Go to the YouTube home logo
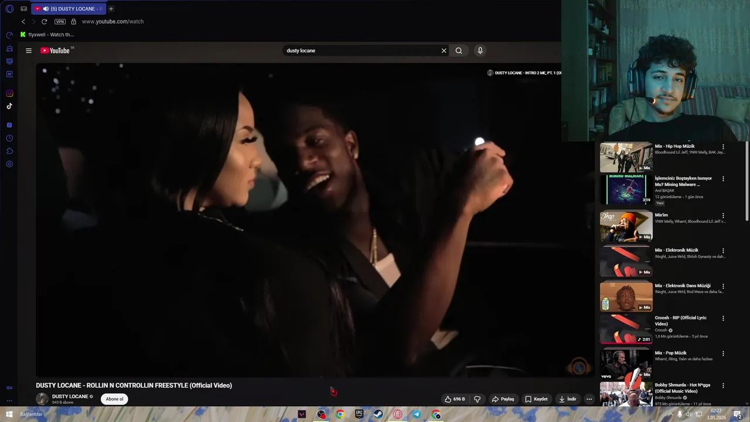The image size is (750, 422). 55,50
